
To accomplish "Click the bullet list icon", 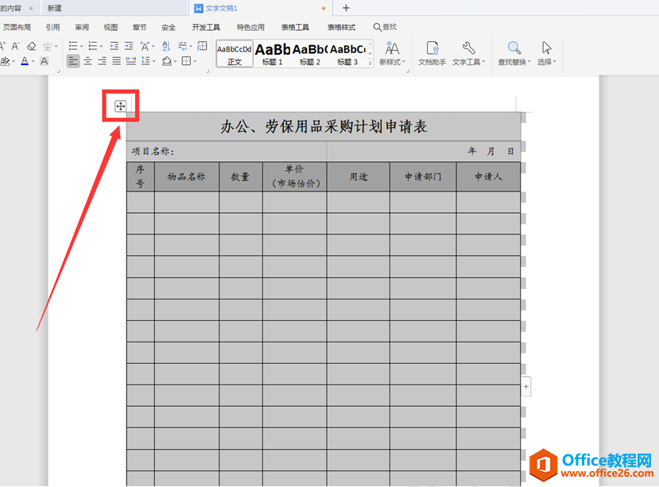I will pyautogui.click(x=73, y=46).
